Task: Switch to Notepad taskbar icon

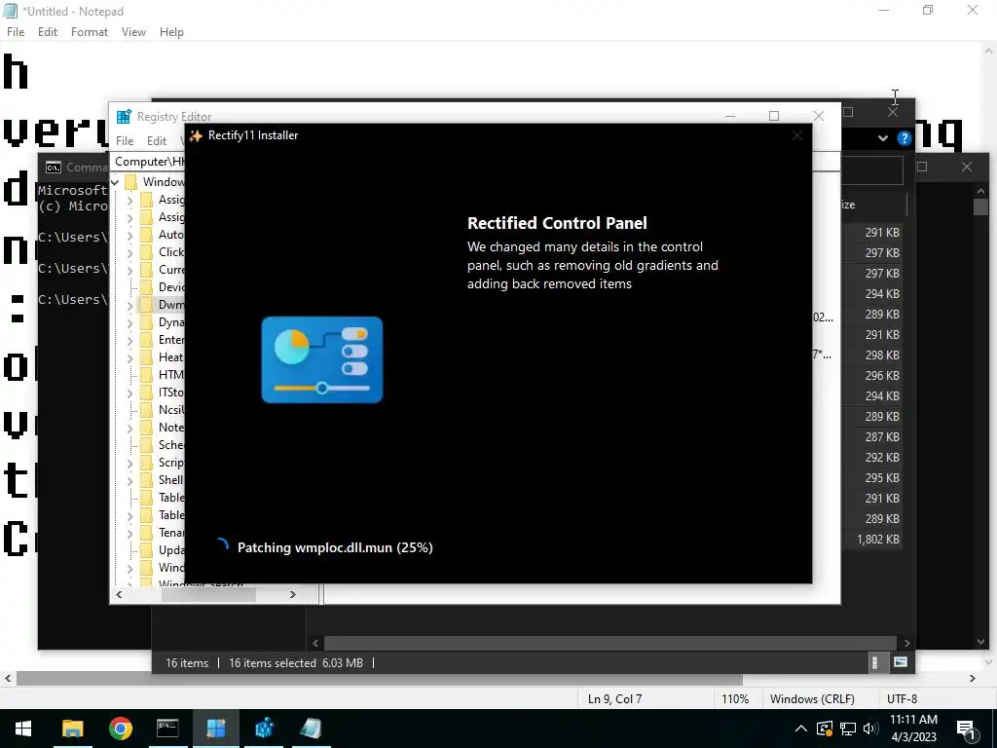Action: click(312, 729)
